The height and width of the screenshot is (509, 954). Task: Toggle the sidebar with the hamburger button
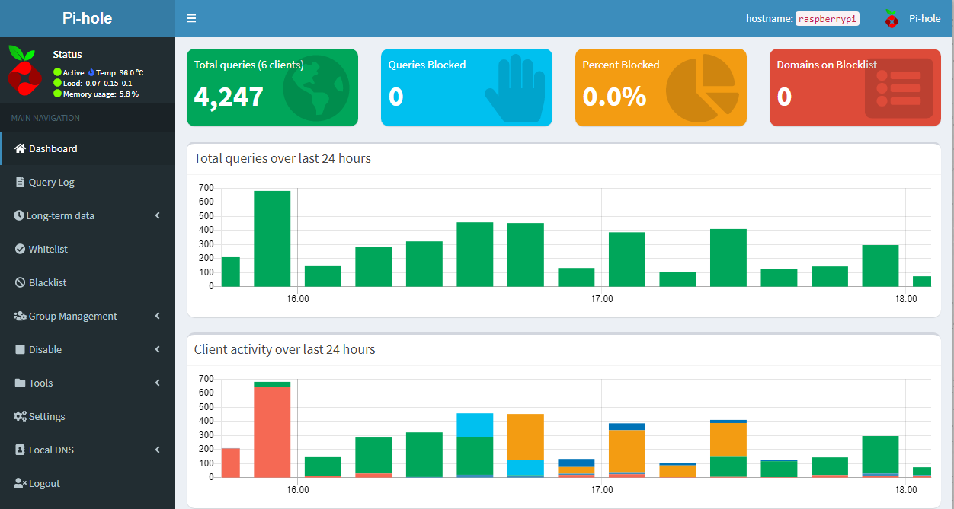(x=191, y=18)
